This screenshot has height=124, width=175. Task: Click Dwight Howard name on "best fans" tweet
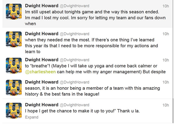[x=42, y=82]
